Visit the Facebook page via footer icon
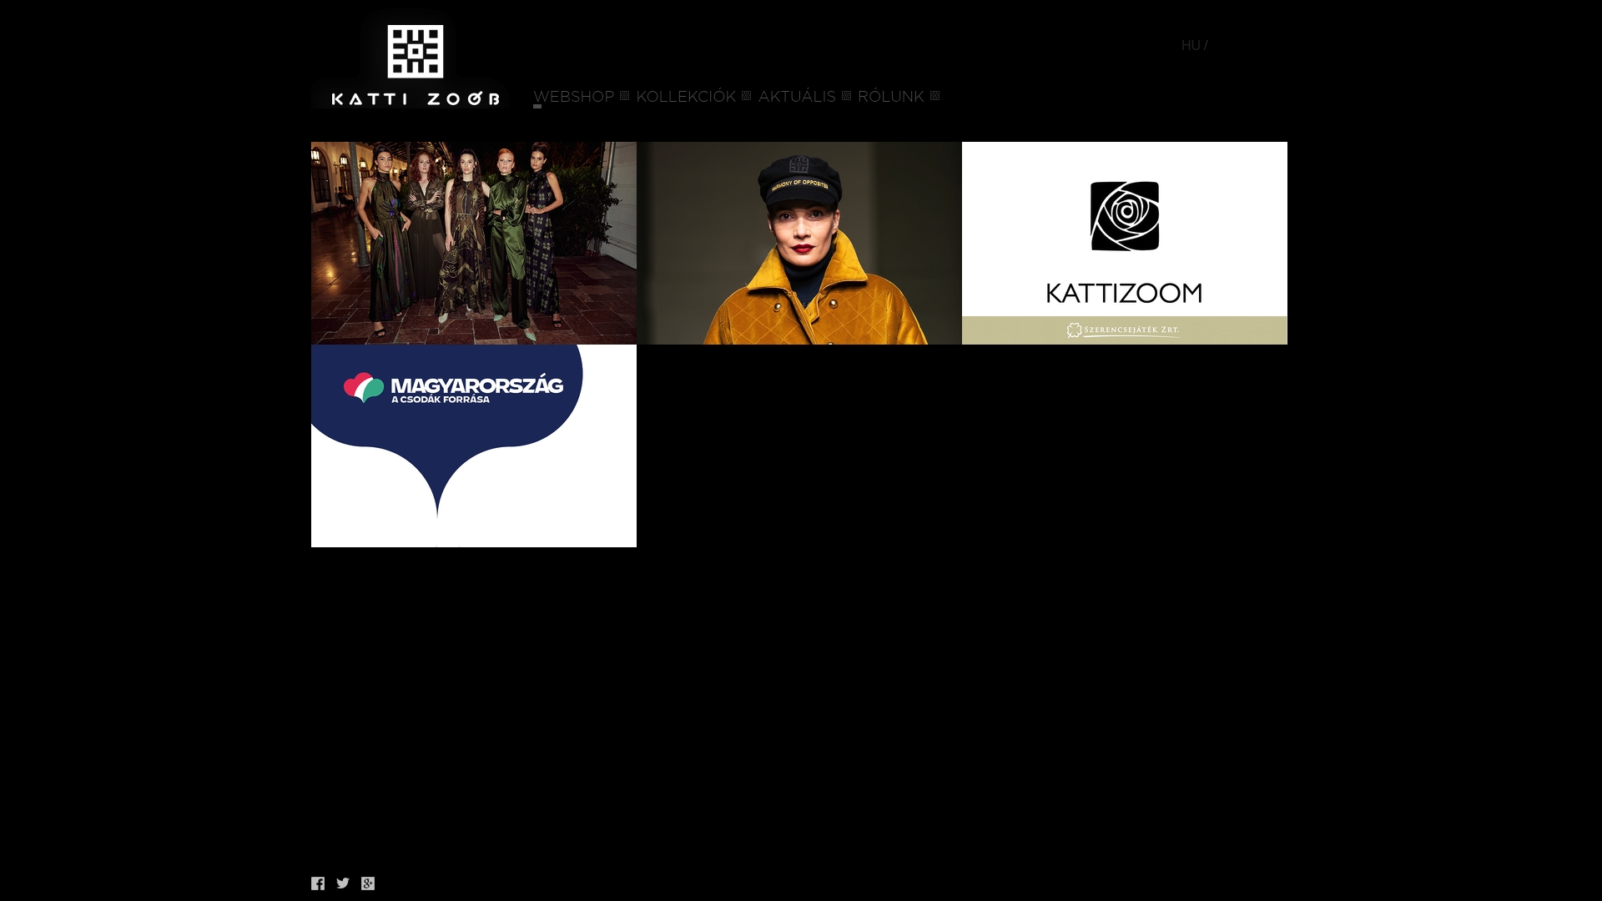 (x=318, y=883)
